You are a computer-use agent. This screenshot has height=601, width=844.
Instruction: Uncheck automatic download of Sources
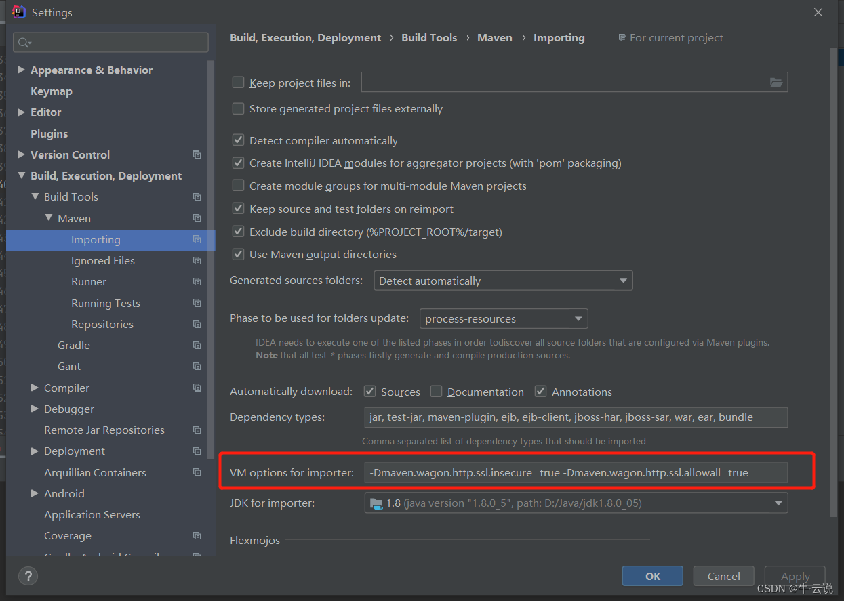click(370, 392)
